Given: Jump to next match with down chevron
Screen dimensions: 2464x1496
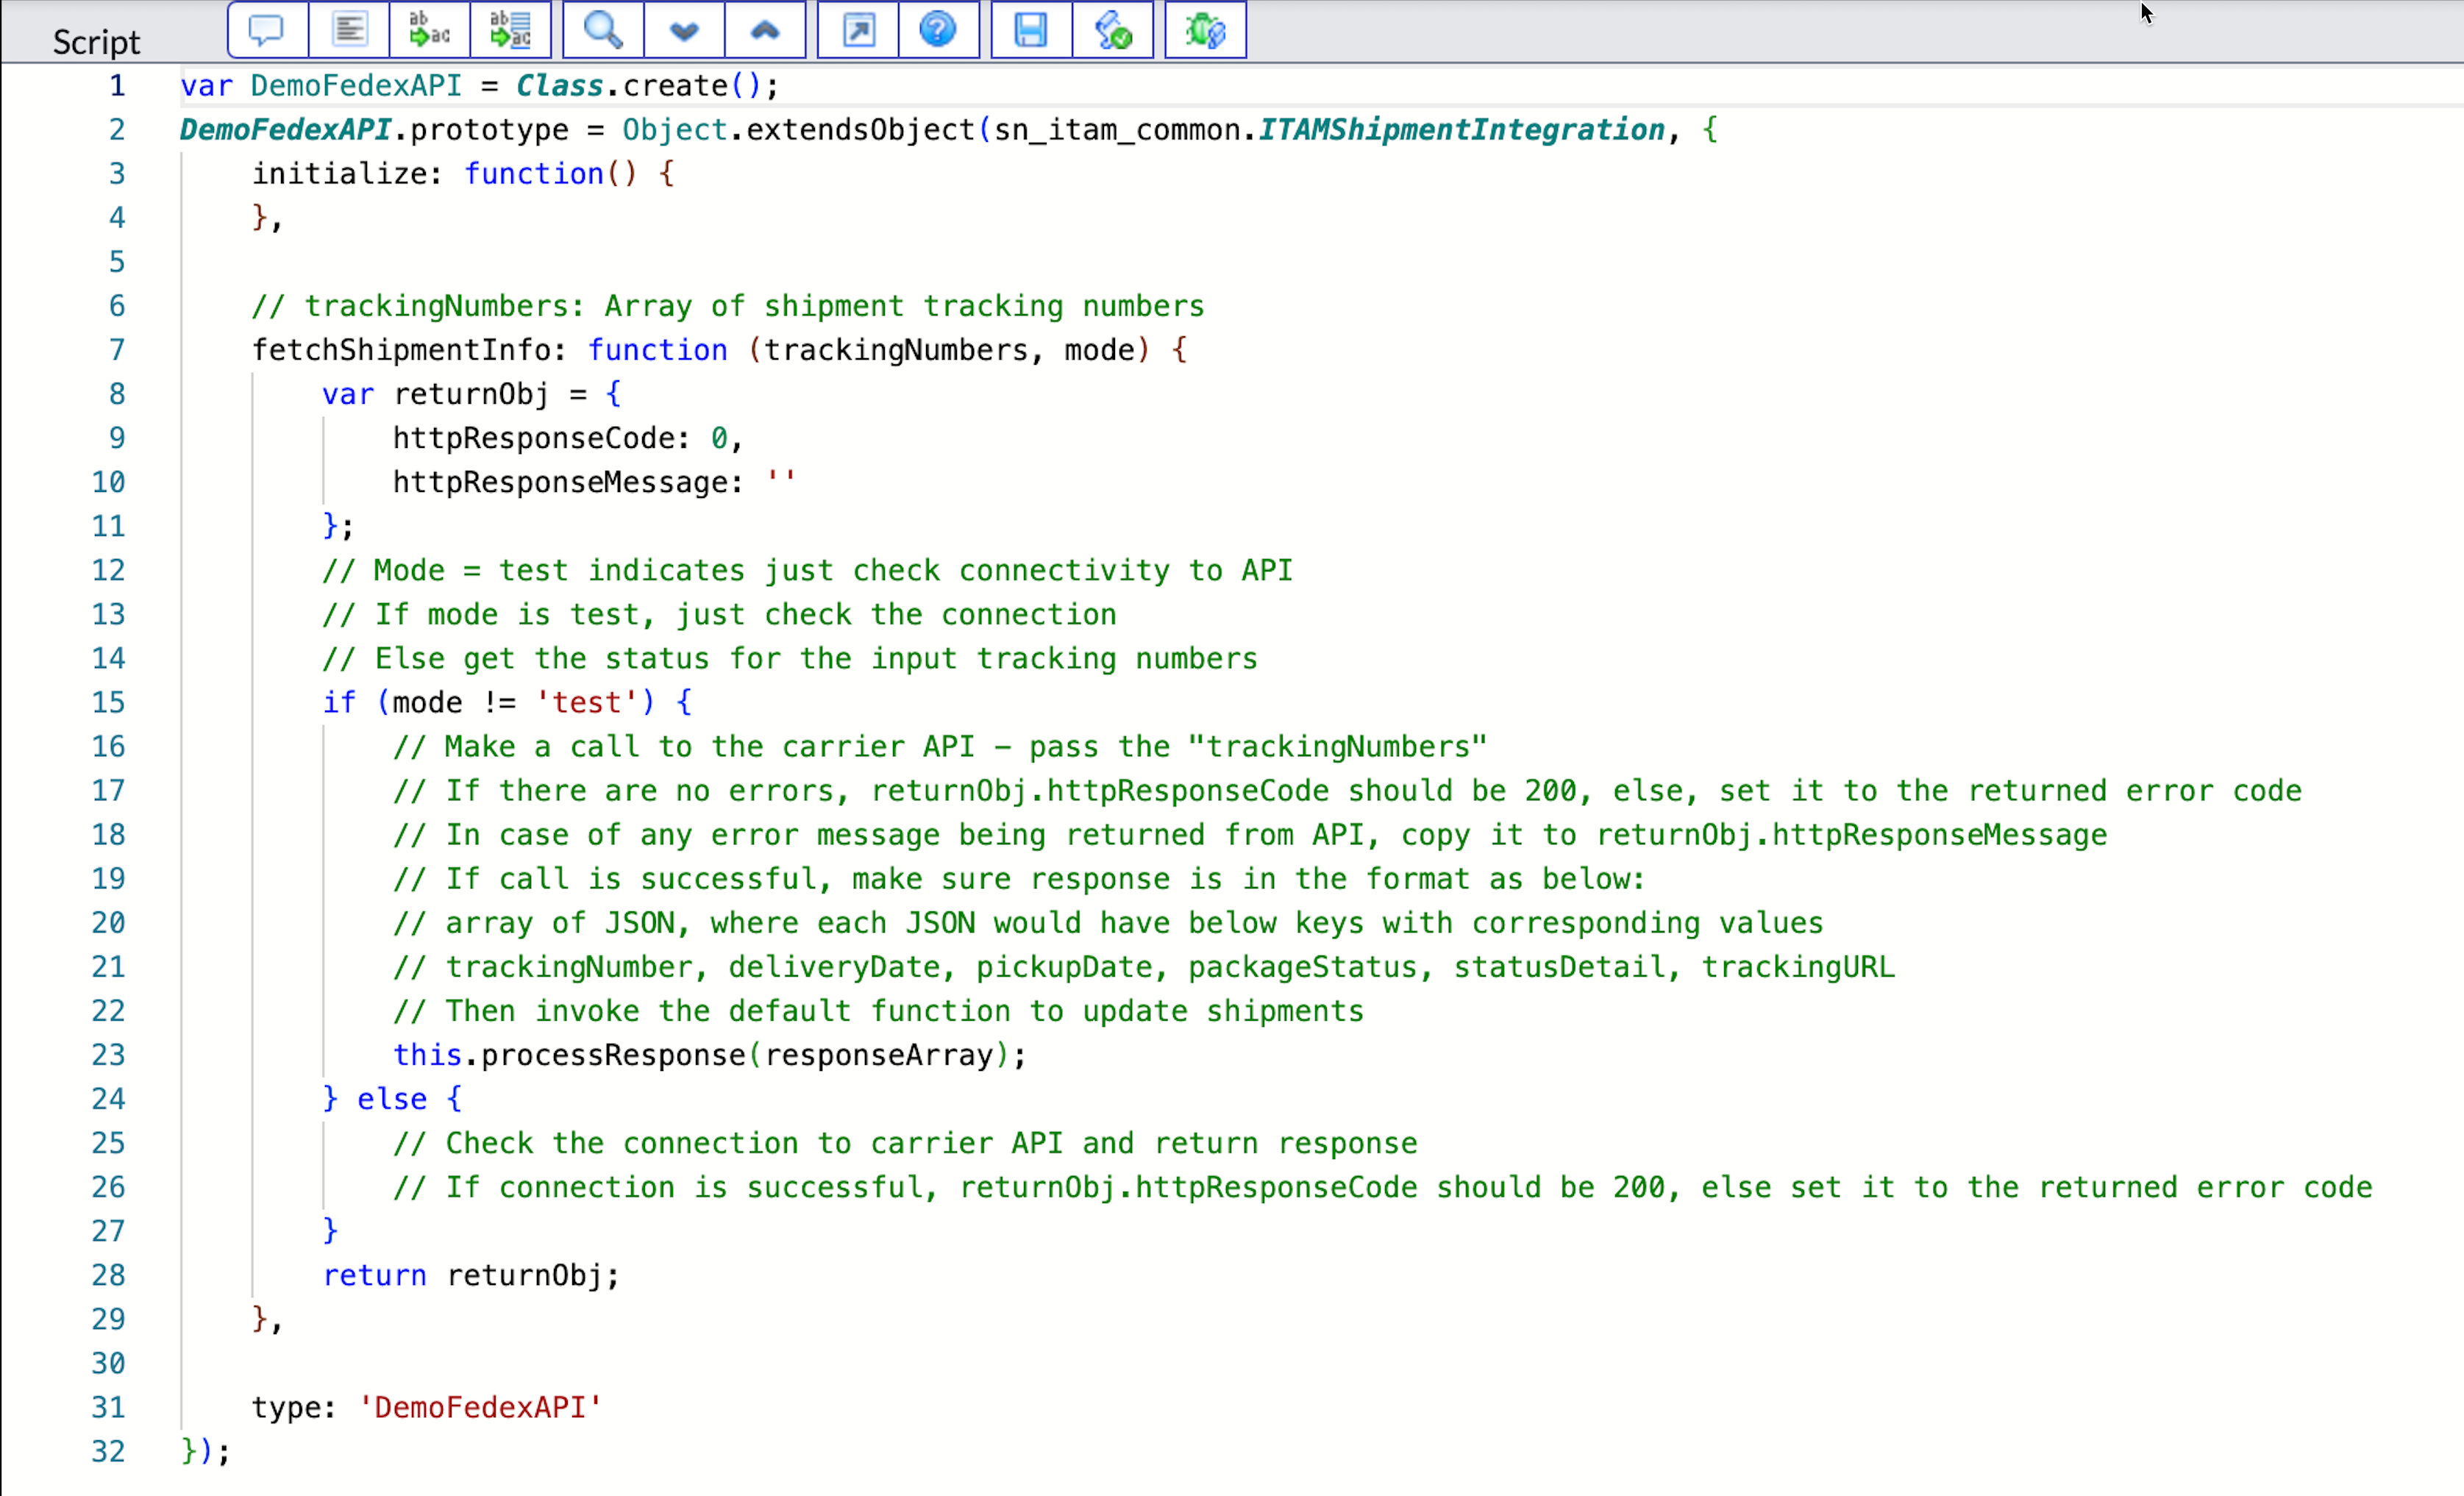Looking at the screenshot, I should [684, 30].
